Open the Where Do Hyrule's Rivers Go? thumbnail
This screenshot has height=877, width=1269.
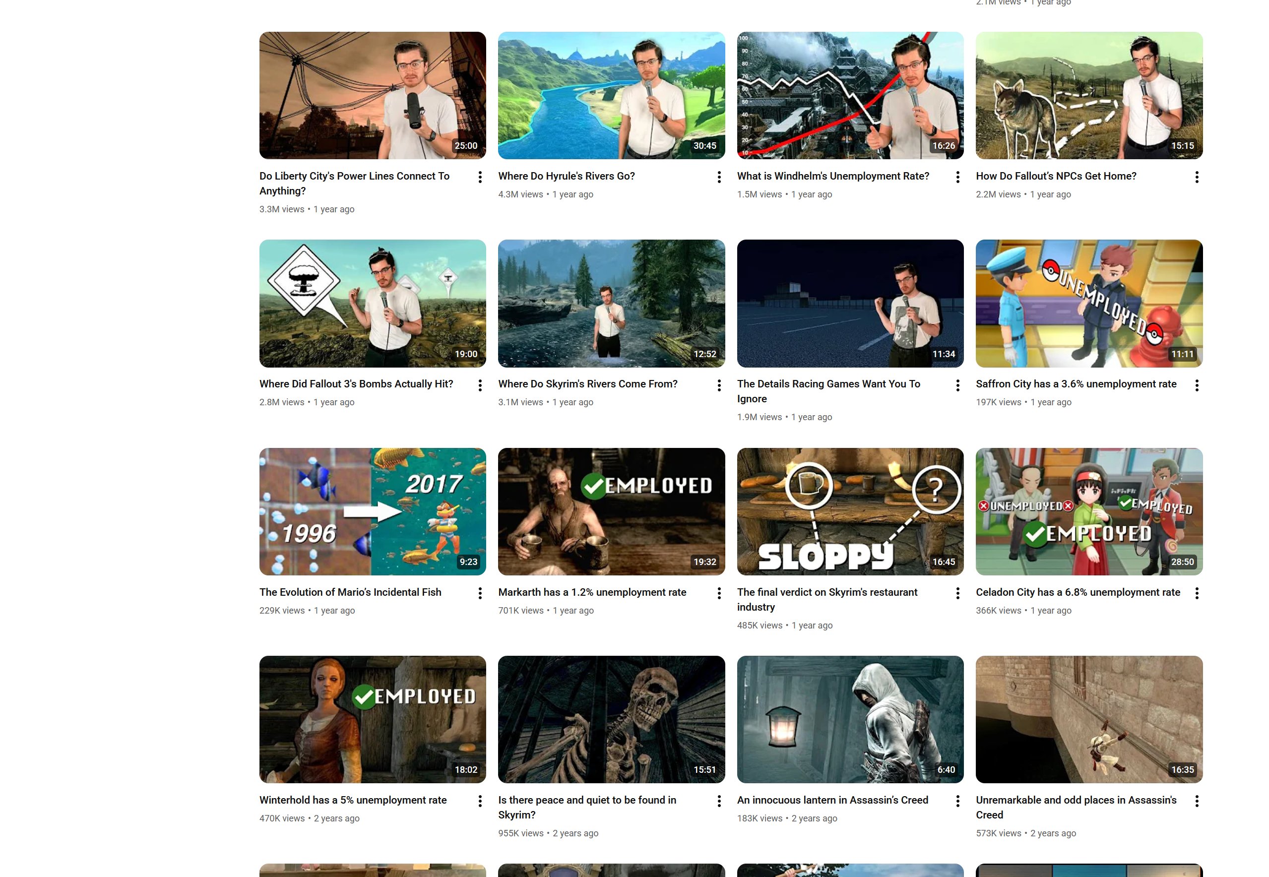pos(611,95)
